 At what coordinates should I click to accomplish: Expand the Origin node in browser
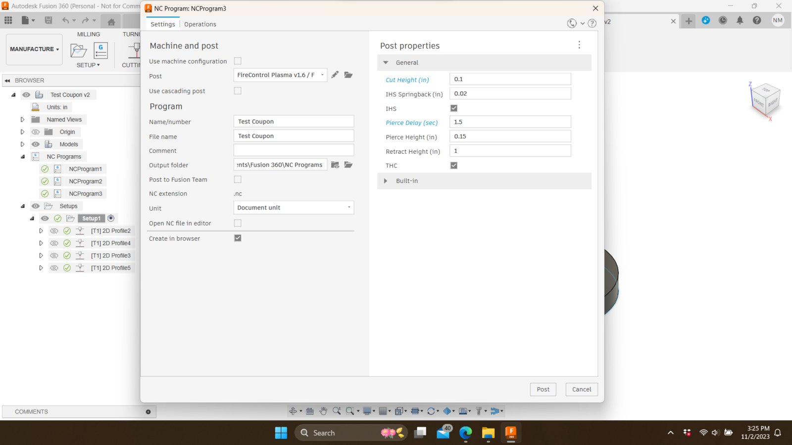(x=22, y=132)
